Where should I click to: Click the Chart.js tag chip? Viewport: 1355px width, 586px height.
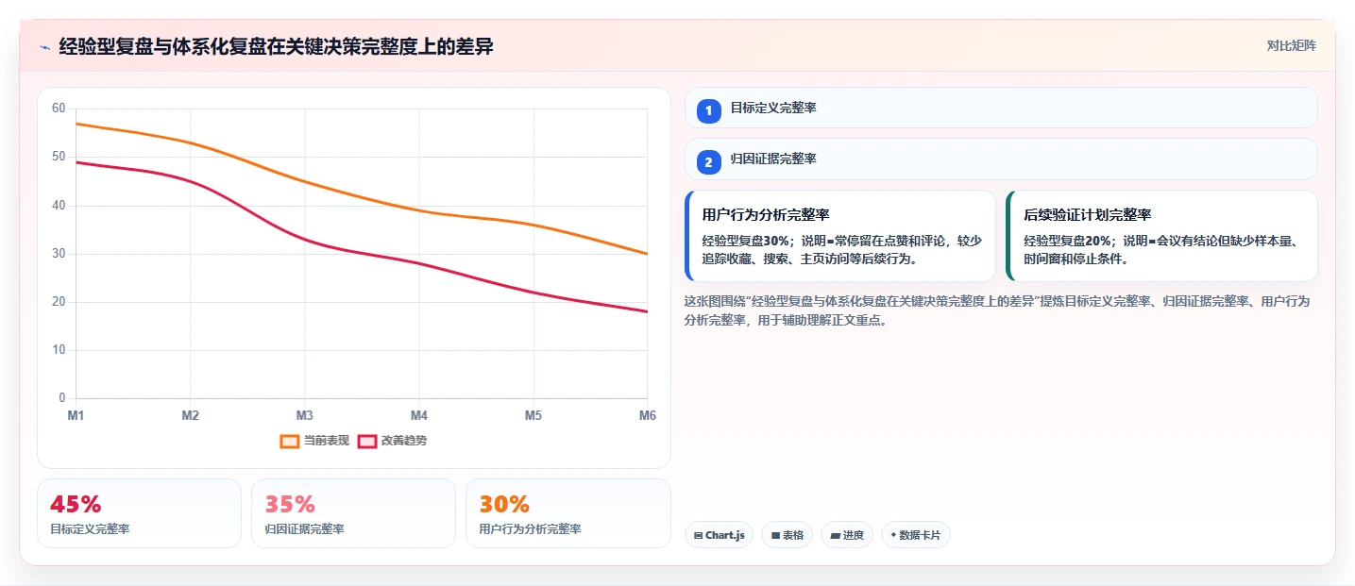click(719, 535)
